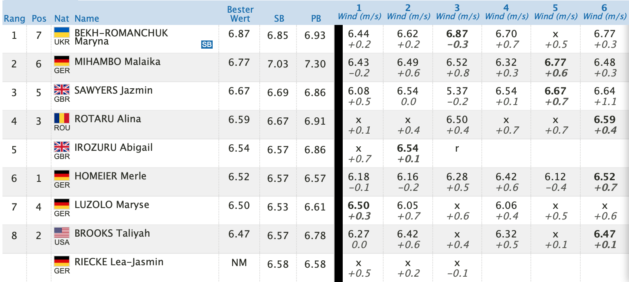629x282 pixels.
Task: Click the SB column header
Action: point(279,19)
